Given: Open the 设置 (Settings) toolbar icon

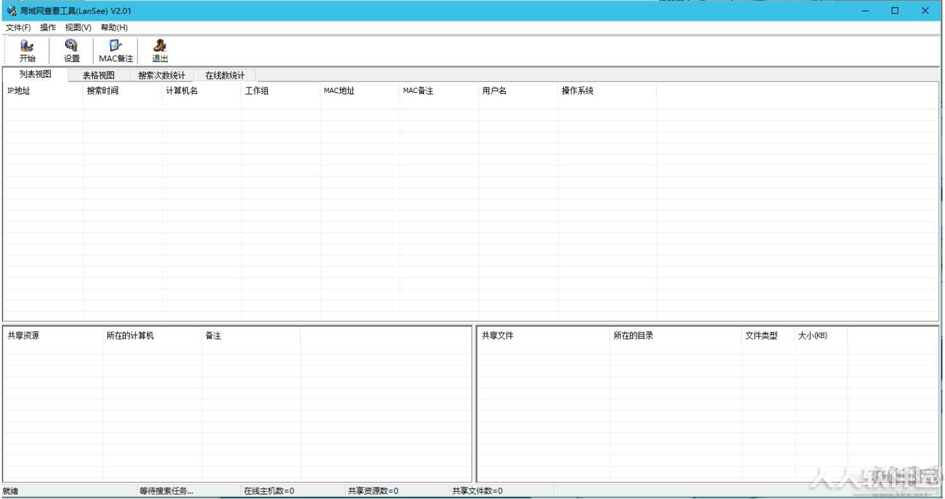Looking at the screenshot, I should tap(72, 51).
